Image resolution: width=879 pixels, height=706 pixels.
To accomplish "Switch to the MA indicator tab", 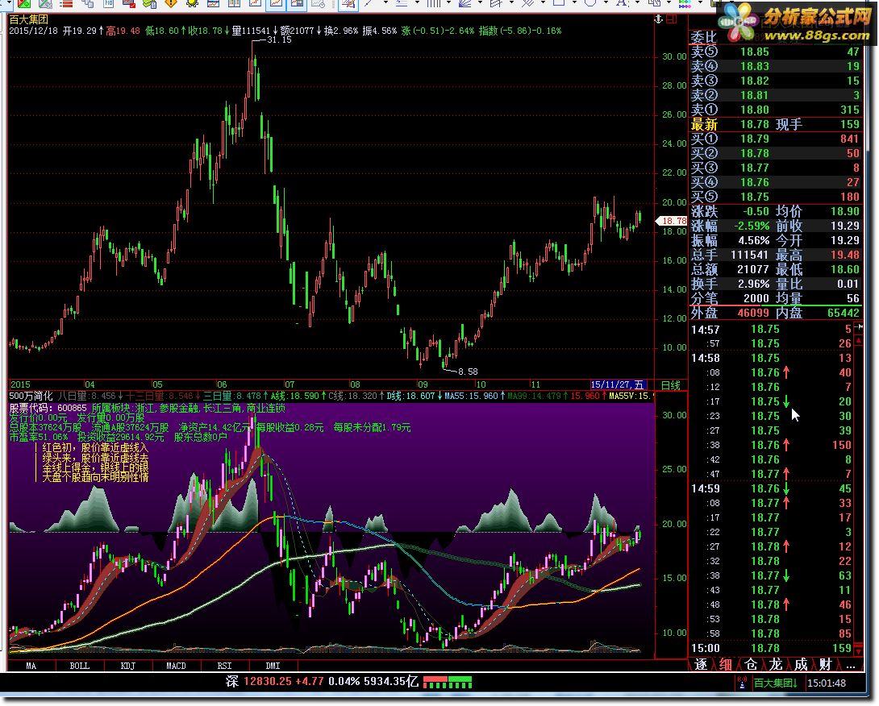I will click(x=31, y=666).
